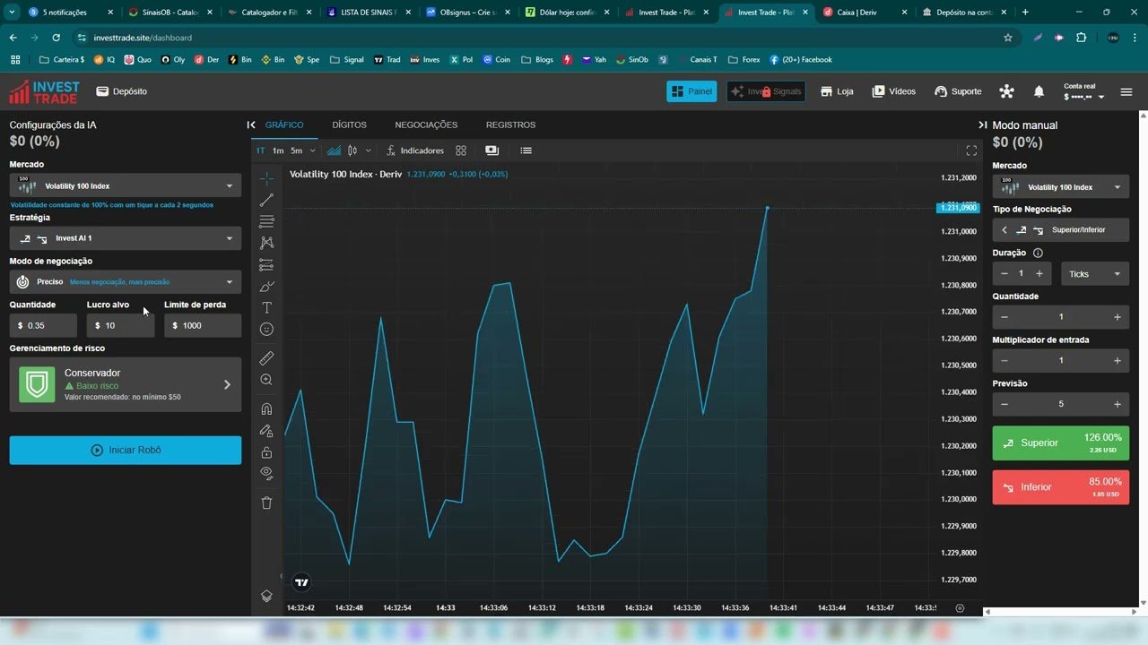Select the 1m chart interval
This screenshot has width=1148, height=645.
[x=278, y=150]
